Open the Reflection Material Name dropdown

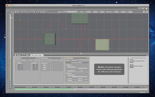(x=78, y=77)
